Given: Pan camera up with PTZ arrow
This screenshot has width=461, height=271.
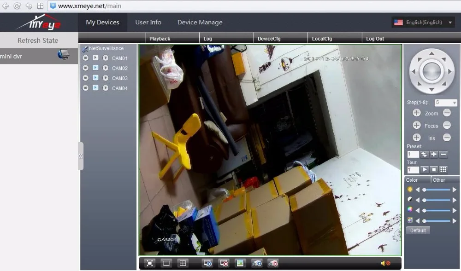Looking at the screenshot, I should click(431, 53).
